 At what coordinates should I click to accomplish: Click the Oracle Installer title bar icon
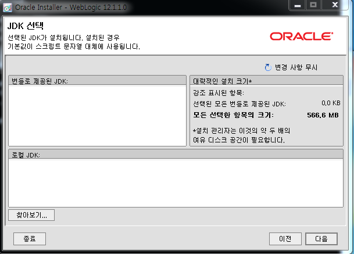(x=7, y=8)
